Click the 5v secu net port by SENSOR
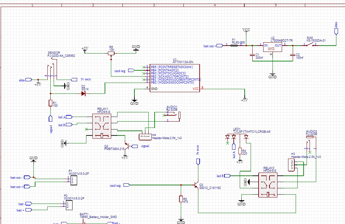The height and width of the screenshot is (224, 345). click(x=74, y=80)
